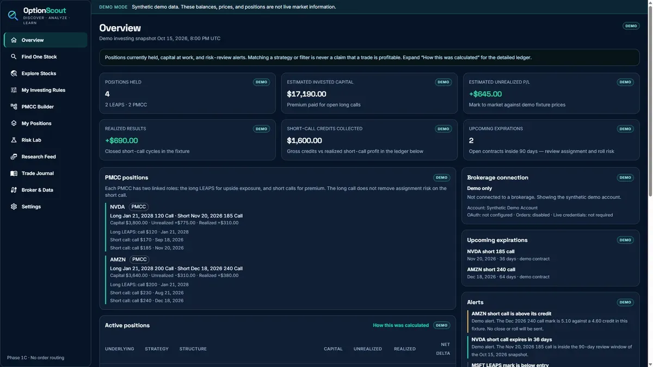Open the Overview page
The image size is (653, 367).
pos(46,40)
